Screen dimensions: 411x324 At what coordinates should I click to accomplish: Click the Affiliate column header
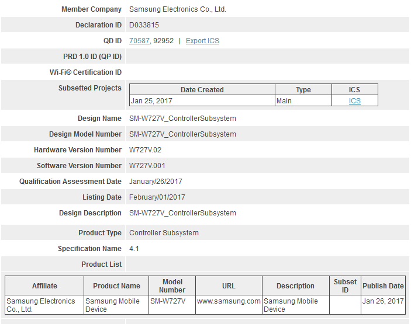tap(44, 285)
